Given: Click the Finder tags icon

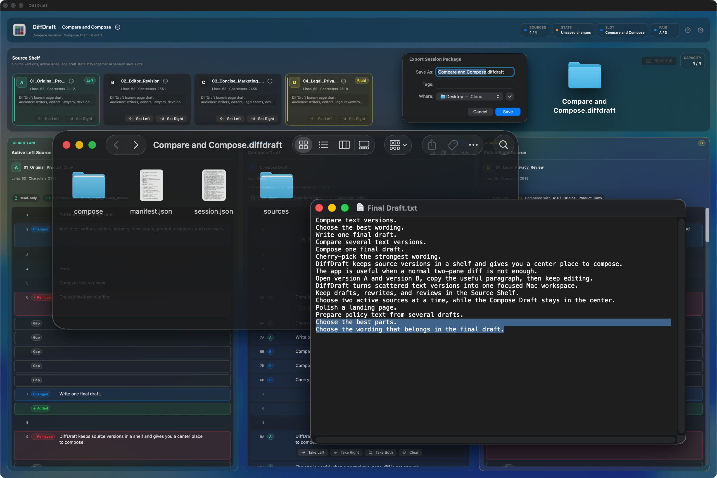Looking at the screenshot, I should point(452,145).
